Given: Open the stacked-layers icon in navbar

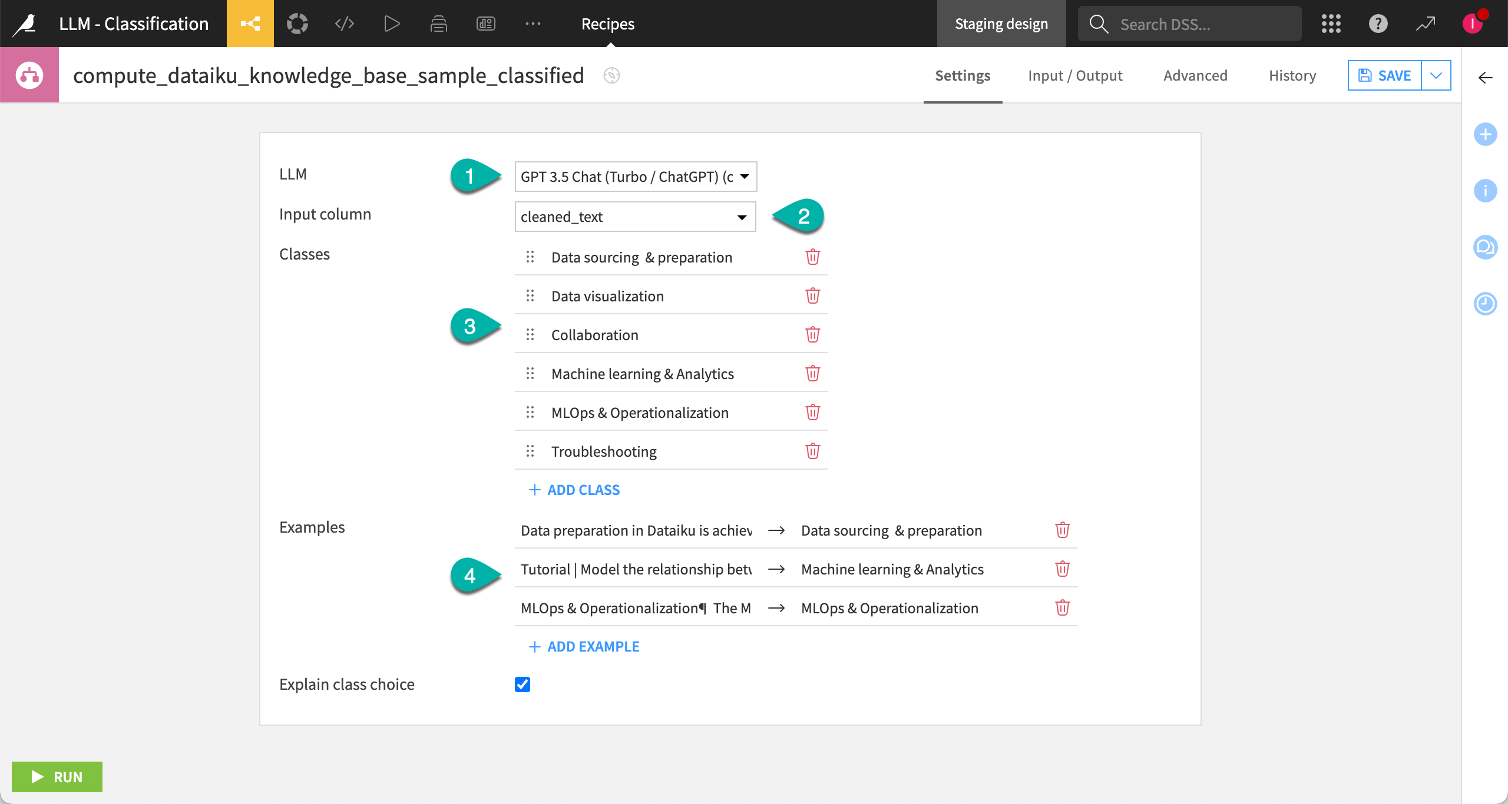Looking at the screenshot, I should point(439,24).
